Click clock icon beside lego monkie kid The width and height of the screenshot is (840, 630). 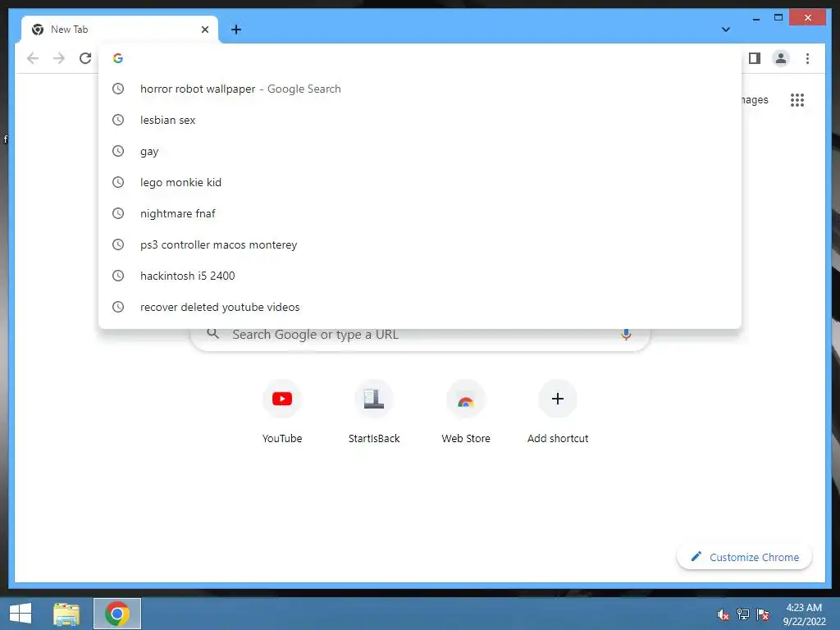[118, 182]
